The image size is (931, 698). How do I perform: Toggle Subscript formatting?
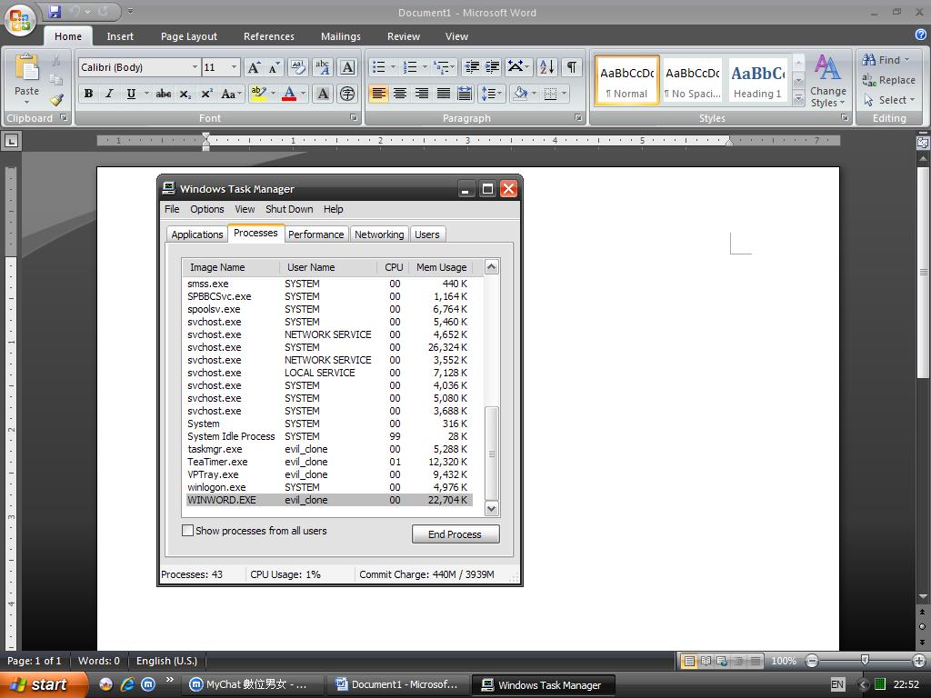(x=185, y=94)
